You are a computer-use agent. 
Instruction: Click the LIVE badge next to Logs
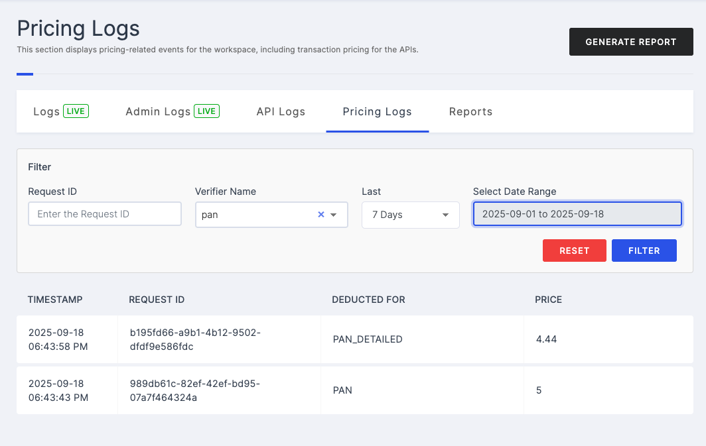[x=76, y=111]
